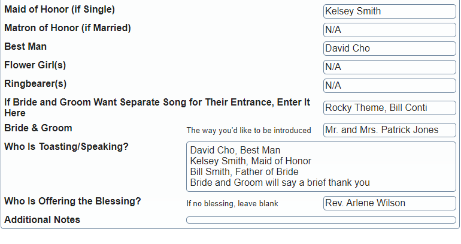The width and height of the screenshot is (461, 244).
Task: Focus the Best Man field with David Cho
Action: click(390, 49)
